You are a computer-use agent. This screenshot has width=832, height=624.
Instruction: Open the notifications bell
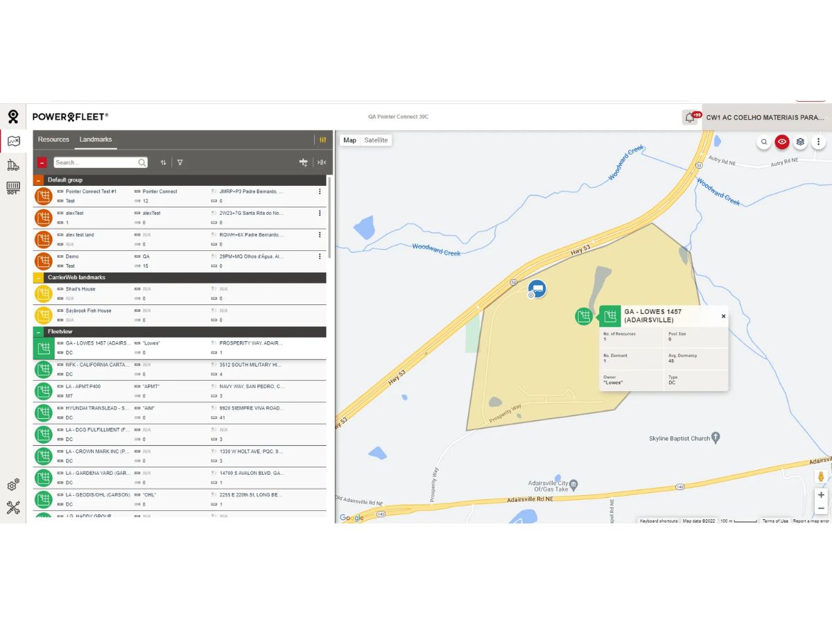click(x=690, y=118)
